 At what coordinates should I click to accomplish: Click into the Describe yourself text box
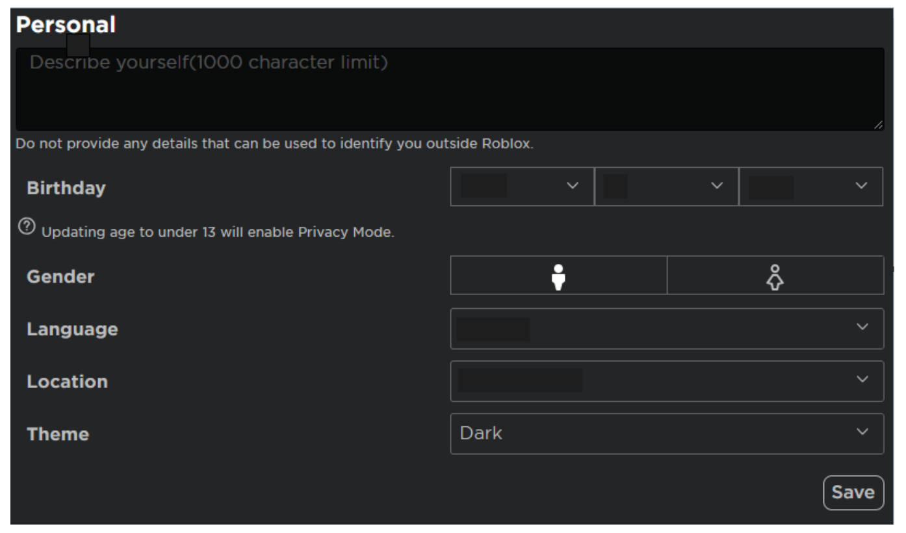(450, 89)
